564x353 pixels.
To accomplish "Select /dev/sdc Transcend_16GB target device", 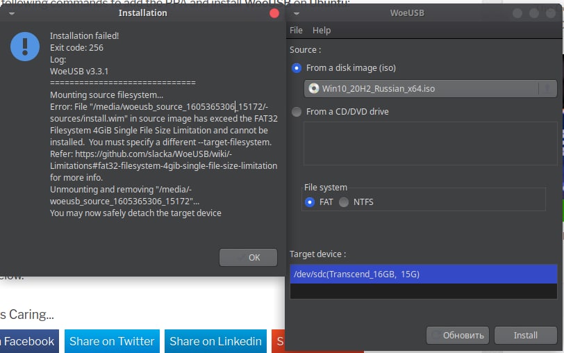I will 424,274.
